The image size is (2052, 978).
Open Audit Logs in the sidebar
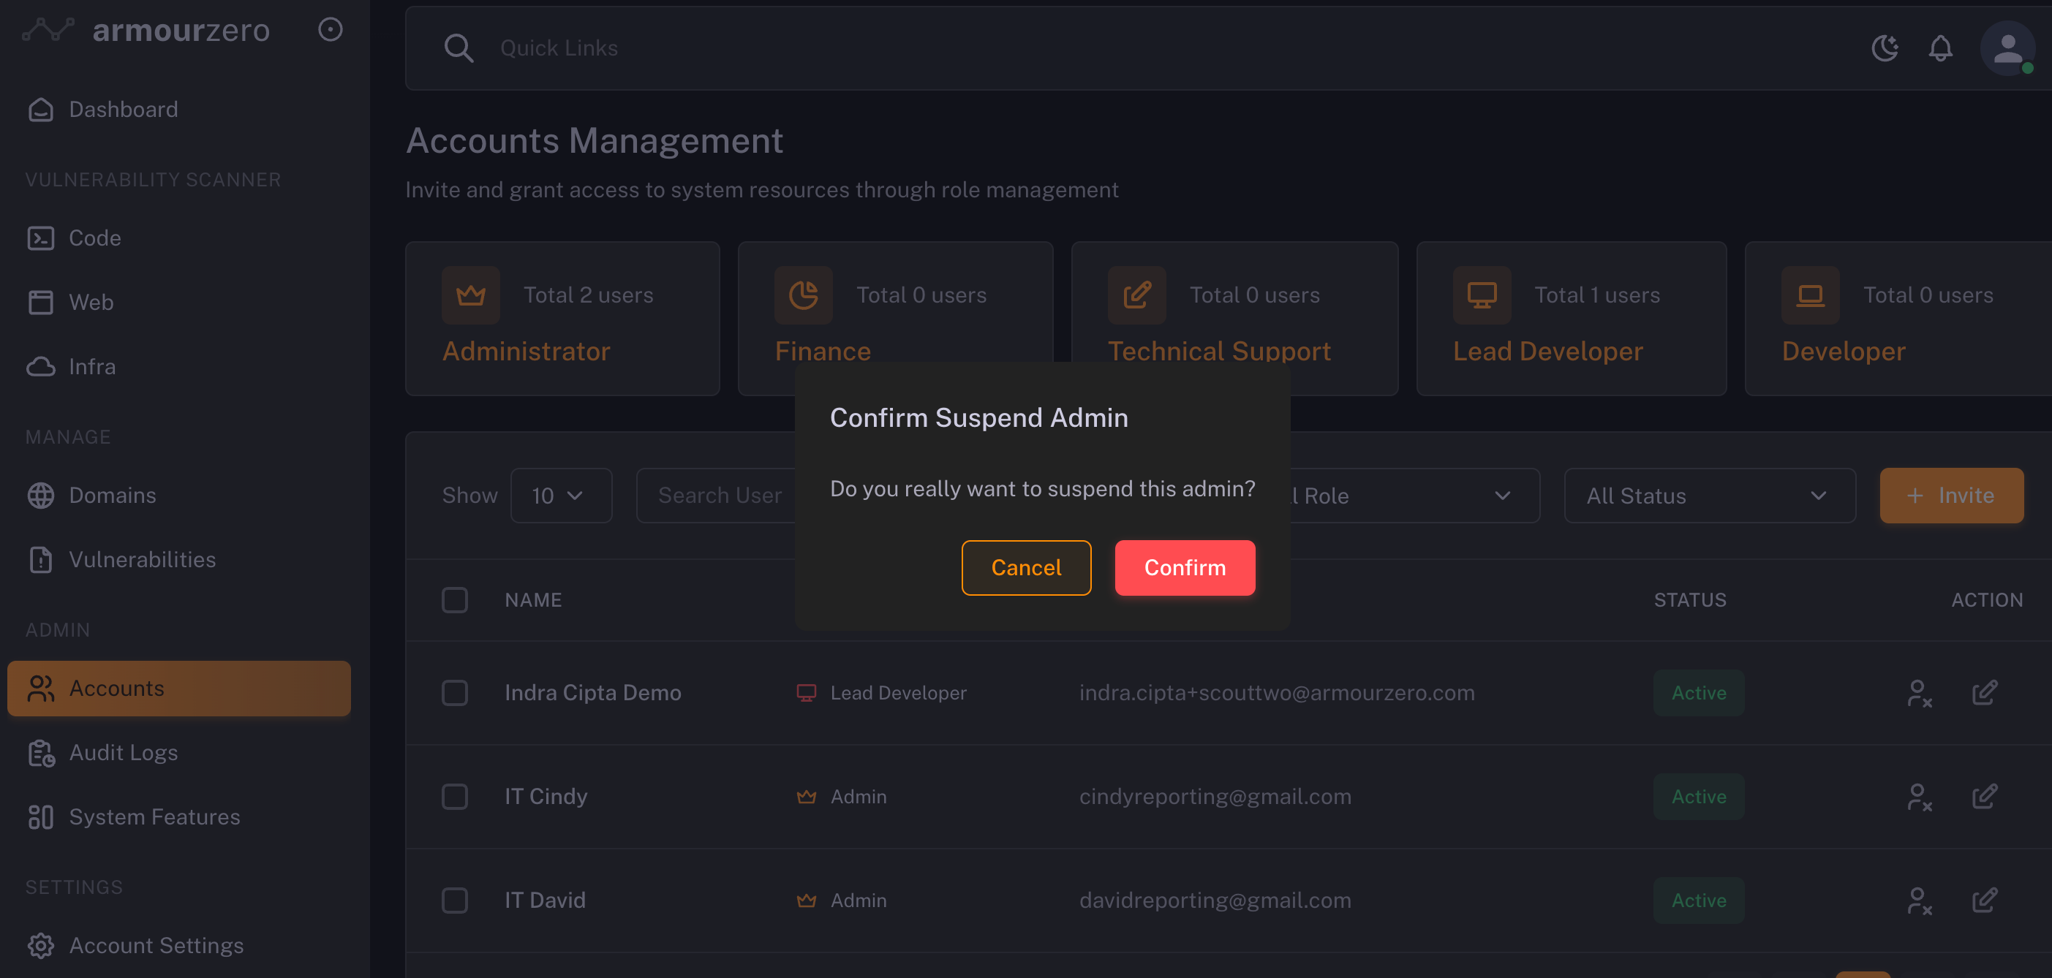pyautogui.click(x=123, y=753)
